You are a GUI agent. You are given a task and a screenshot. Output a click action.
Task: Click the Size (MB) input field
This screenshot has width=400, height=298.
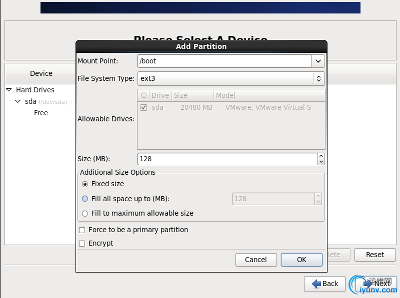click(227, 159)
